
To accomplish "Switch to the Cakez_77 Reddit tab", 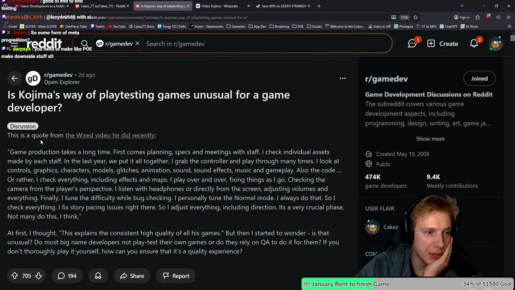I will pyautogui.click(x=101, y=6).
